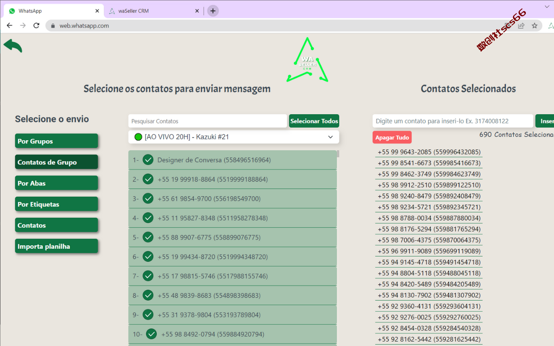Uncheck contact 6 +55 19 99434-8720
The height and width of the screenshot is (346, 554).
(x=148, y=256)
